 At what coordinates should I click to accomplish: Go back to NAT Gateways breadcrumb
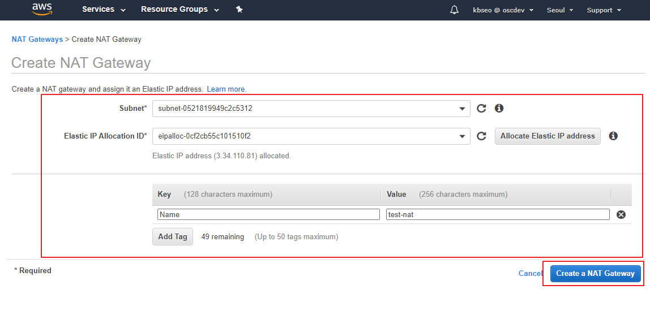coord(37,40)
